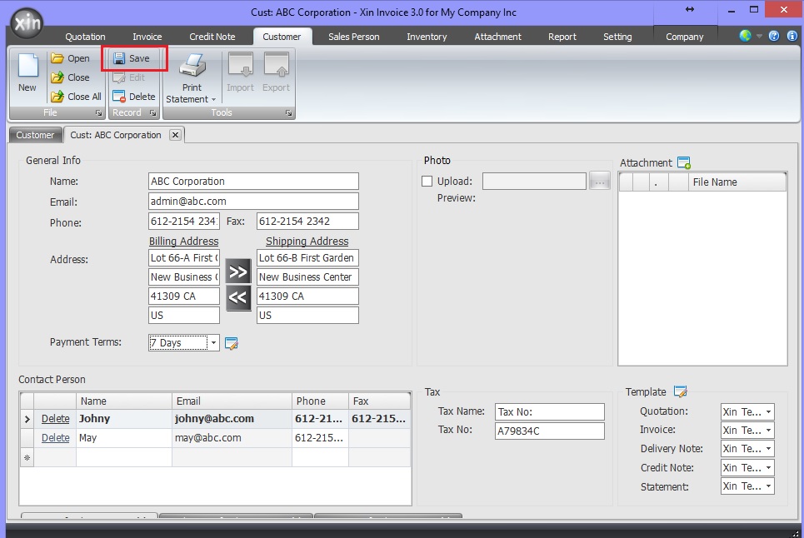The image size is (804, 538).
Task: Click the shipping address field "Lot 66-B First Garden"
Action: [307, 257]
